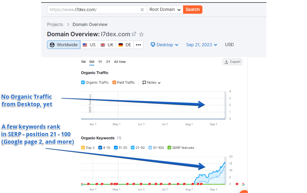
Task: Toggle Paid Traffic checkbox
Action: coord(114,83)
